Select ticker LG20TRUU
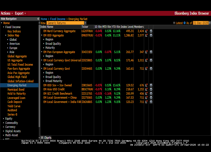This screenshot has width=211, height=152. coord(87,31)
